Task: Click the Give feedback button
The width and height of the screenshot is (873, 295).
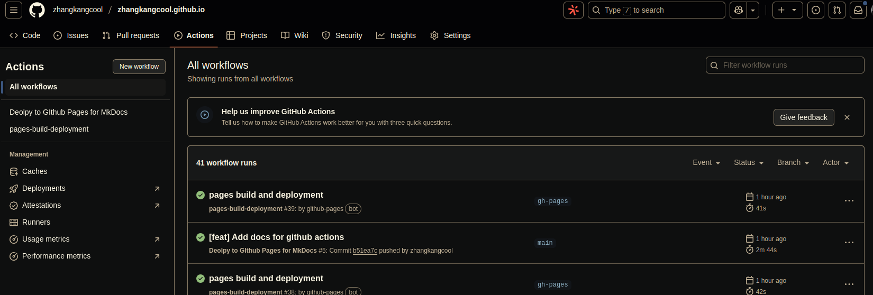Action: 803,117
